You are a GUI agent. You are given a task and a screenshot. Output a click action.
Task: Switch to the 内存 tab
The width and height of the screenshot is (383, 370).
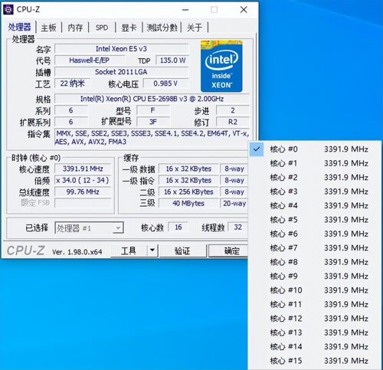click(75, 28)
